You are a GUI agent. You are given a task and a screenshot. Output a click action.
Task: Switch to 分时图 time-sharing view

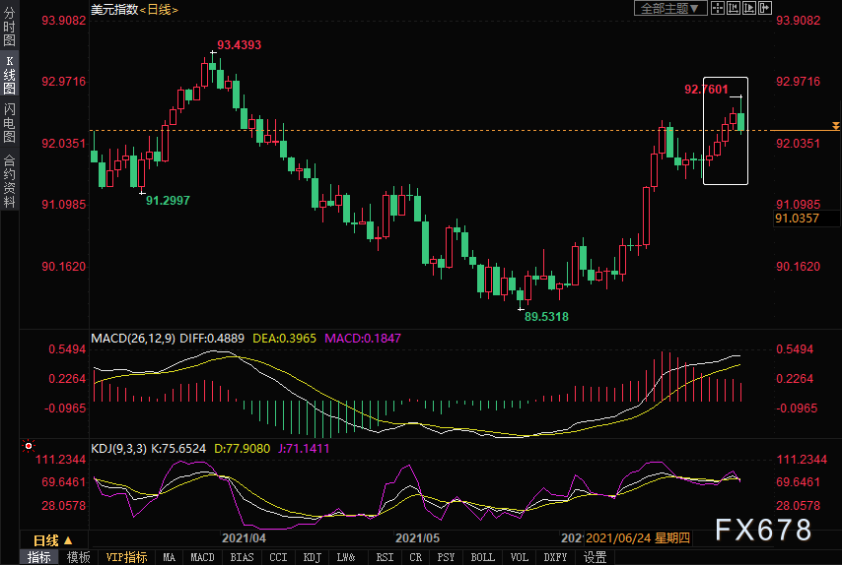[9, 27]
